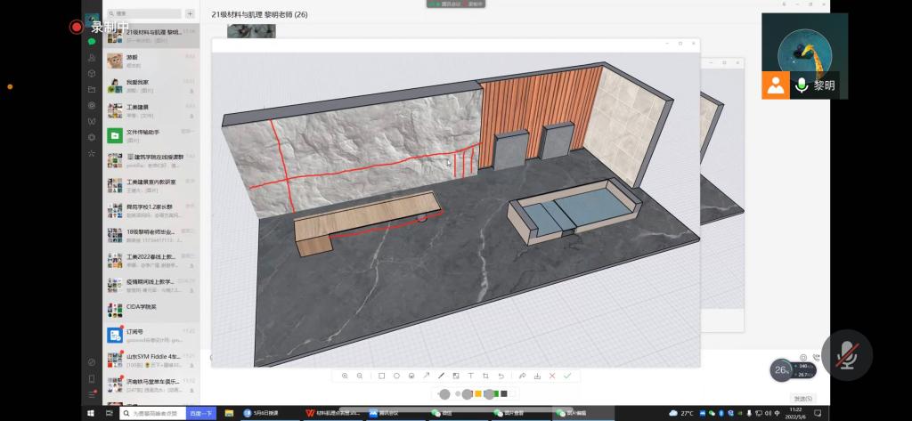
Task: Pick the dark gray pen color
Action: [504, 393]
